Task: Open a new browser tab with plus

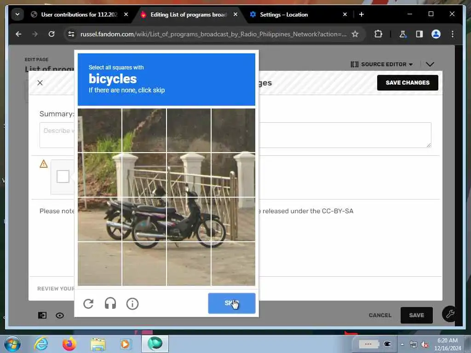Action: (x=362, y=14)
